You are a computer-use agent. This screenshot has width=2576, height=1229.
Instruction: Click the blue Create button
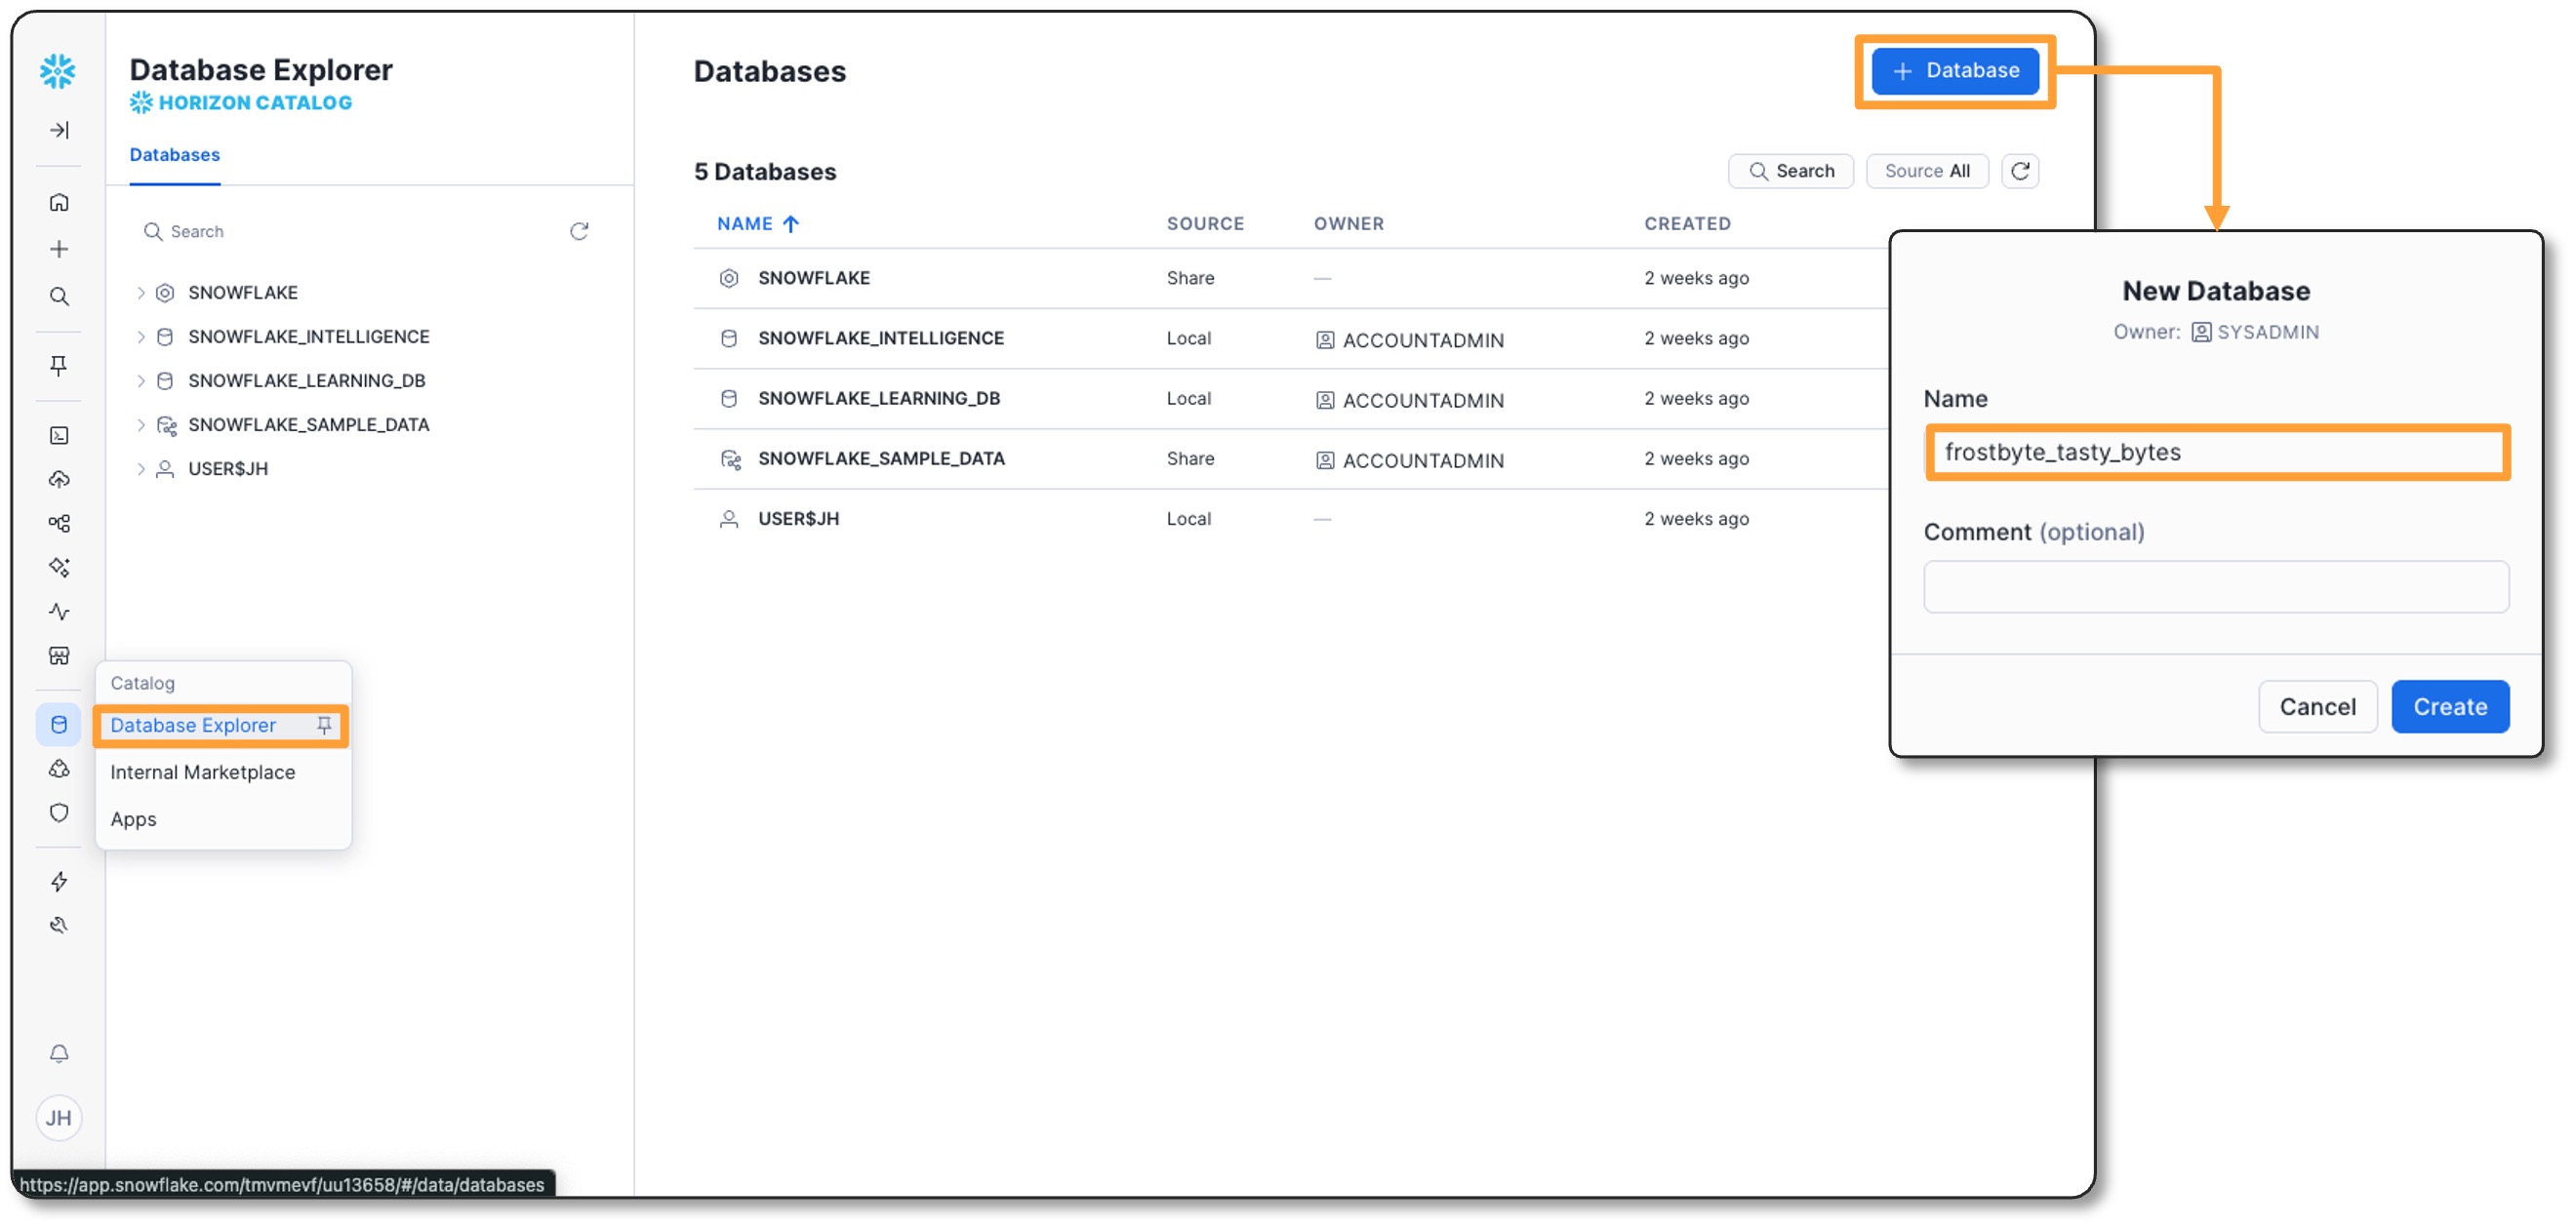pyautogui.click(x=2449, y=707)
